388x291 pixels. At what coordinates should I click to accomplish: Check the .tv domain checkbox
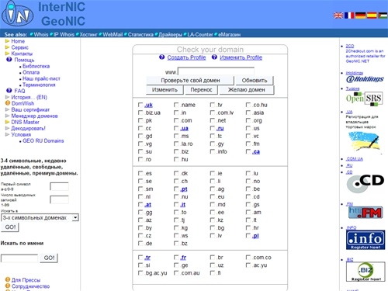[x=213, y=105]
